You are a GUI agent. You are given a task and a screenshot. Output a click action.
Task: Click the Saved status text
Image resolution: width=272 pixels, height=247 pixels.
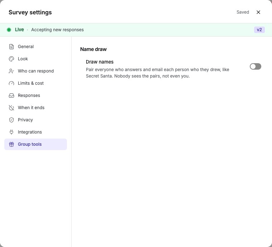[x=243, y=12]
